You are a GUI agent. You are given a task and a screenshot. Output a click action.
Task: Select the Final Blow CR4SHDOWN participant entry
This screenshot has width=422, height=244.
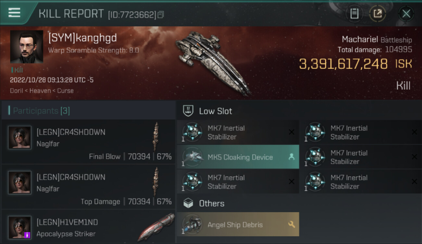coord(88,142)
